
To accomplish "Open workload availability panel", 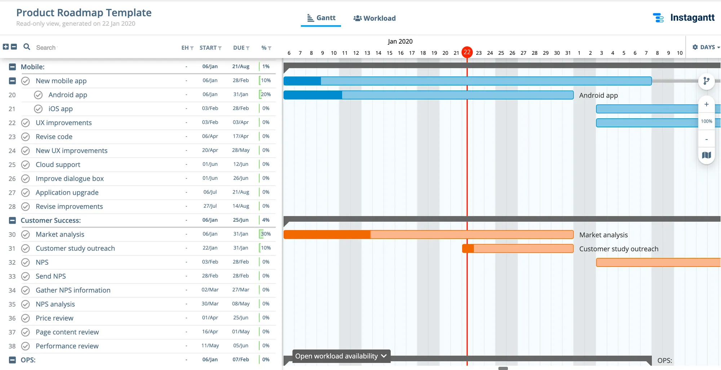I will [x=340, y=356].
